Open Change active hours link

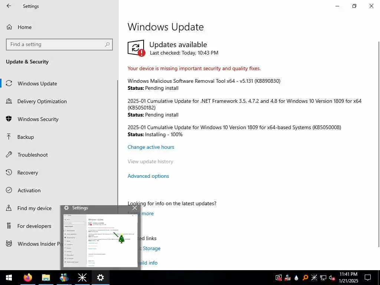pyautogui.click(x=151, y=147)
